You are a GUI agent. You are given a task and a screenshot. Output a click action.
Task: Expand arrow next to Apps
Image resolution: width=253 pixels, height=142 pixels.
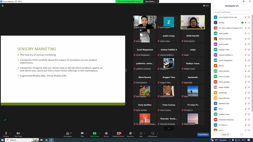click(x=145, y=133)
